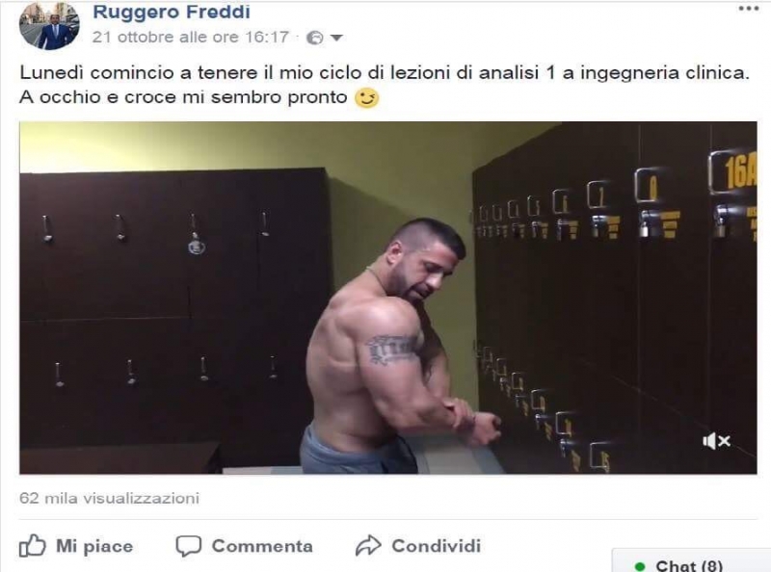Viewport: 771px width, 572px height.
Task: Click the Mi piace button label
Action: 94,546
